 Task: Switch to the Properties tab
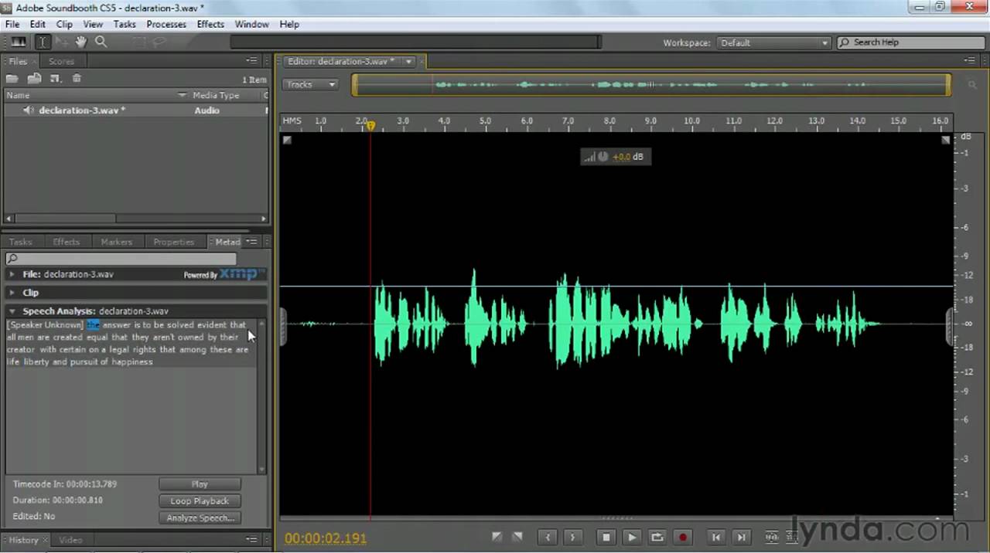click(x=173, y=242)
